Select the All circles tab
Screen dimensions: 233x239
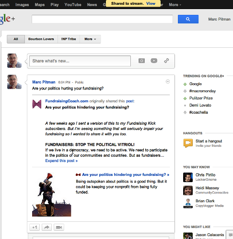pyautogui.click(x=16, y=39)
